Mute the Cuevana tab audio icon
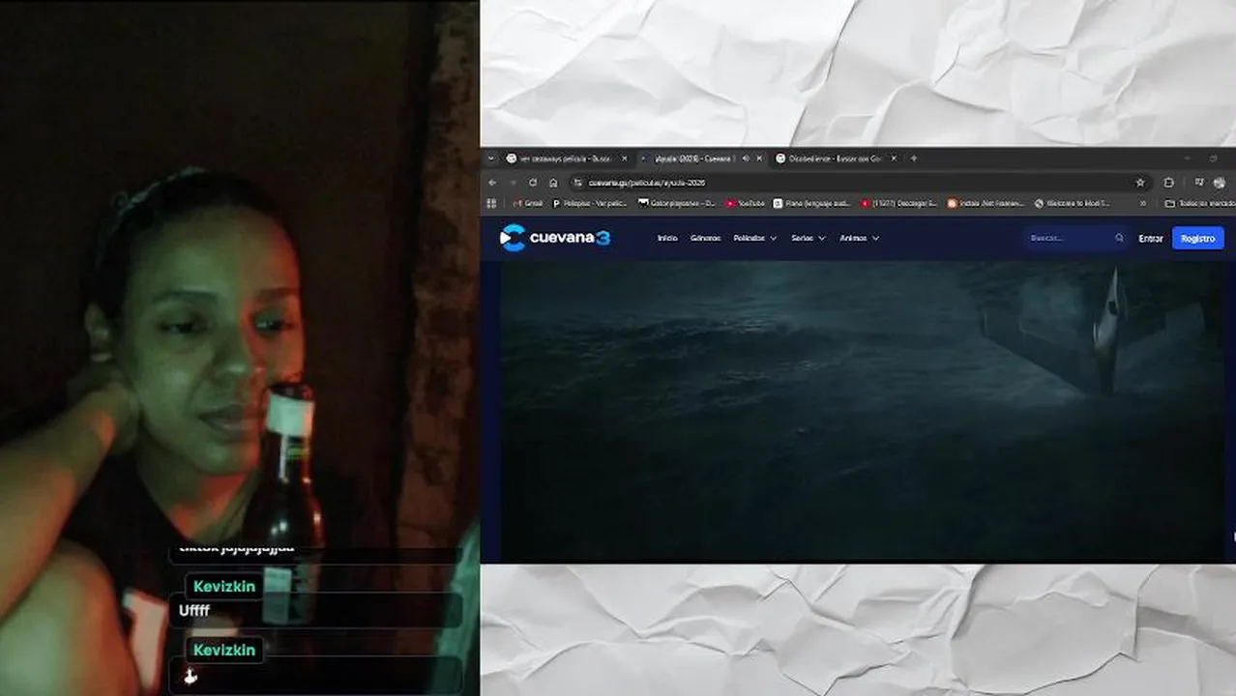This screenshot has height=696, width=1236. [x=746, y=159]
